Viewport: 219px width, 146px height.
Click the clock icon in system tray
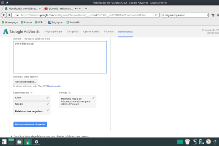click(x=208, y=142)
